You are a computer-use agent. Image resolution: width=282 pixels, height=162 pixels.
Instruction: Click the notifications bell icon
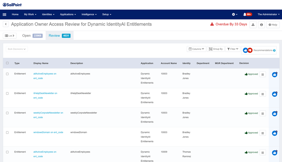click(x=245, y=15)
